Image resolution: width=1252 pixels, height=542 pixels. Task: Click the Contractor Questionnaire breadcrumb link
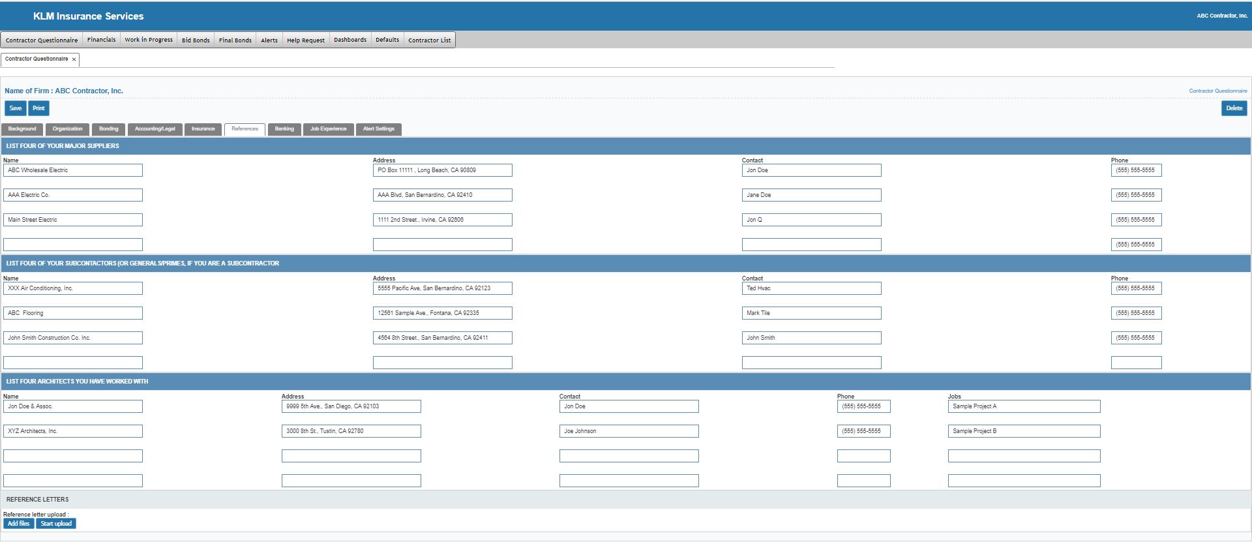pos(1217,91)
